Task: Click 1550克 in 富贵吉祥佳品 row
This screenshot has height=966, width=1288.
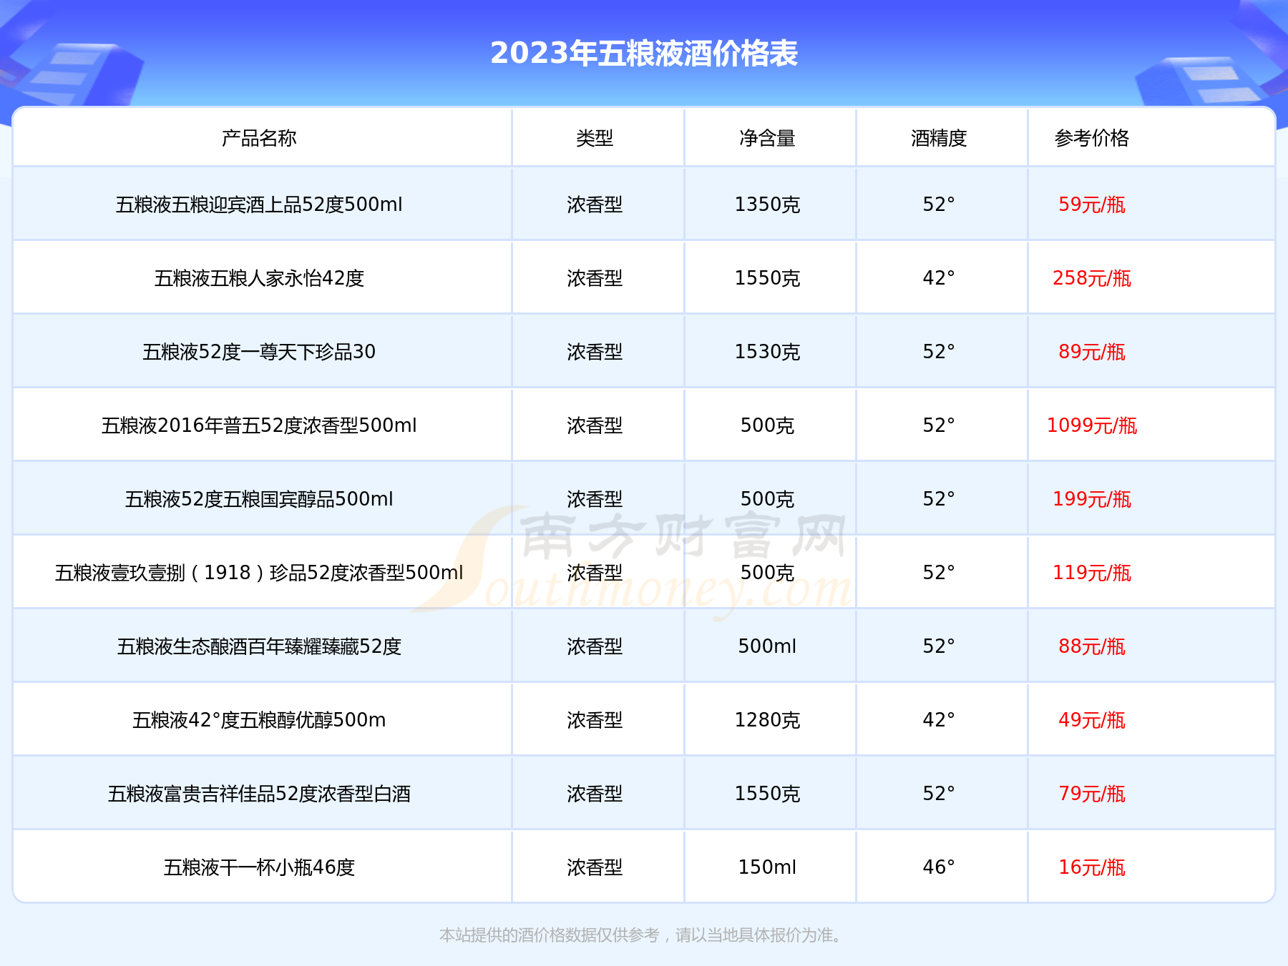Action: [767, 794]
